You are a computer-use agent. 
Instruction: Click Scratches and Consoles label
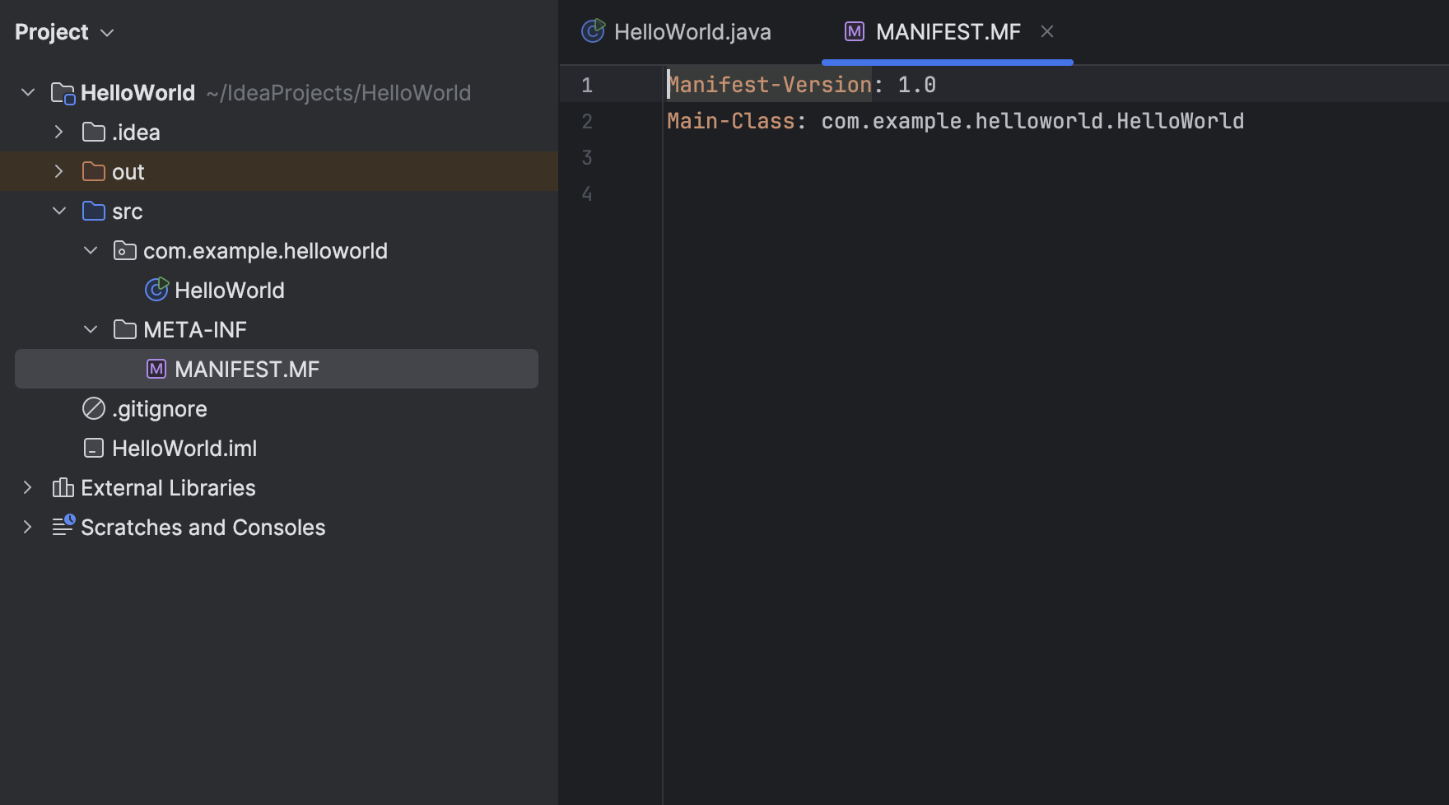pyautogui.click(x=203, y=528)
